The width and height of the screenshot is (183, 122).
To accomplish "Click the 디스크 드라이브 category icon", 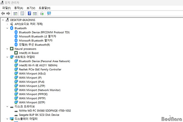I will pos(12,107).
